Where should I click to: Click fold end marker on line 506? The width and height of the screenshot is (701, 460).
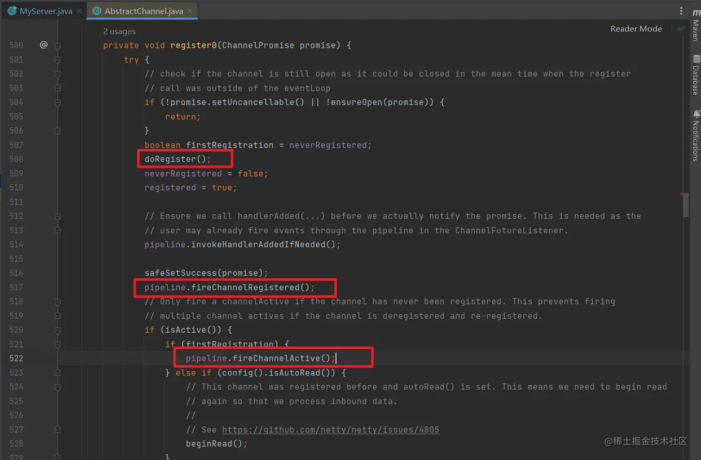tap(57, 131)
